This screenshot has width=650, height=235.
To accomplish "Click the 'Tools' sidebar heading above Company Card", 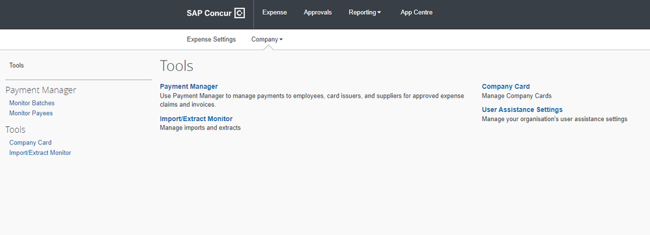I will [x=16, y=130].
